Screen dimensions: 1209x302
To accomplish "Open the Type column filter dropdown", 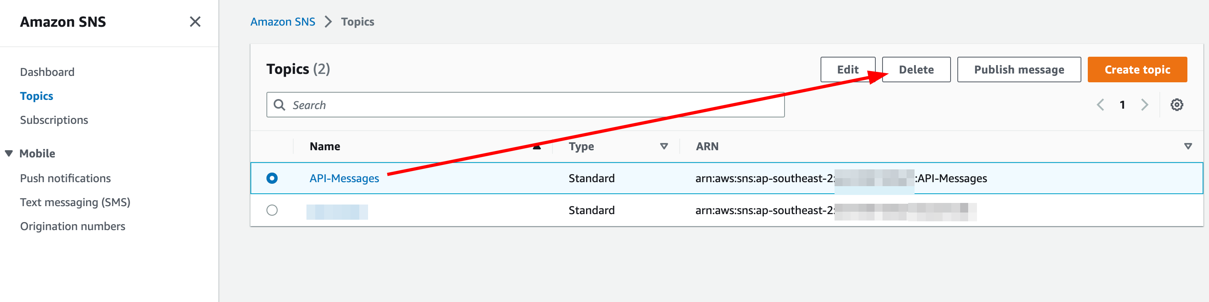I will [663, 146].
